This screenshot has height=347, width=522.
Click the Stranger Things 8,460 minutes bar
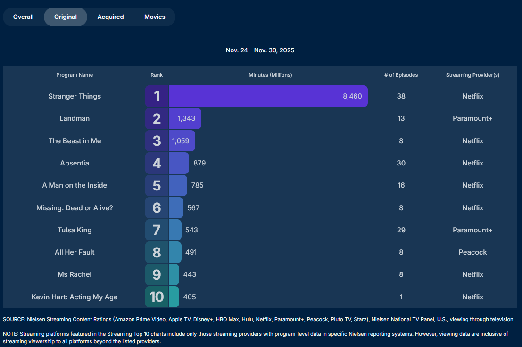[268, 96]
